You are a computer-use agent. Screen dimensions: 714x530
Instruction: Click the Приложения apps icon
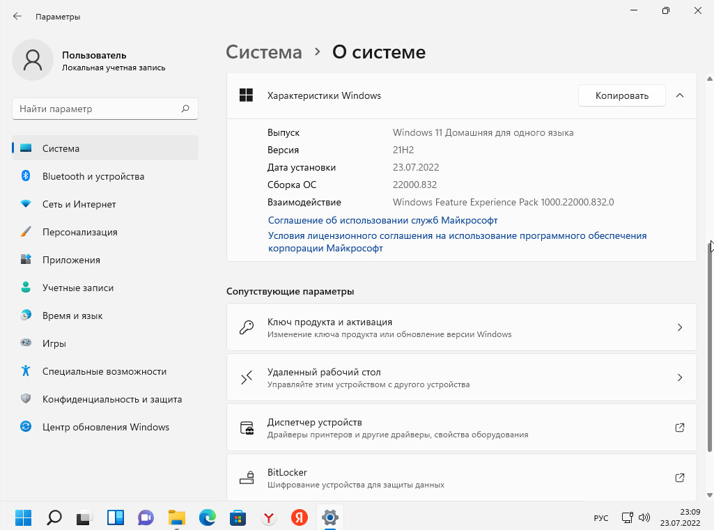pyautogui.click(x=26, y=259)
